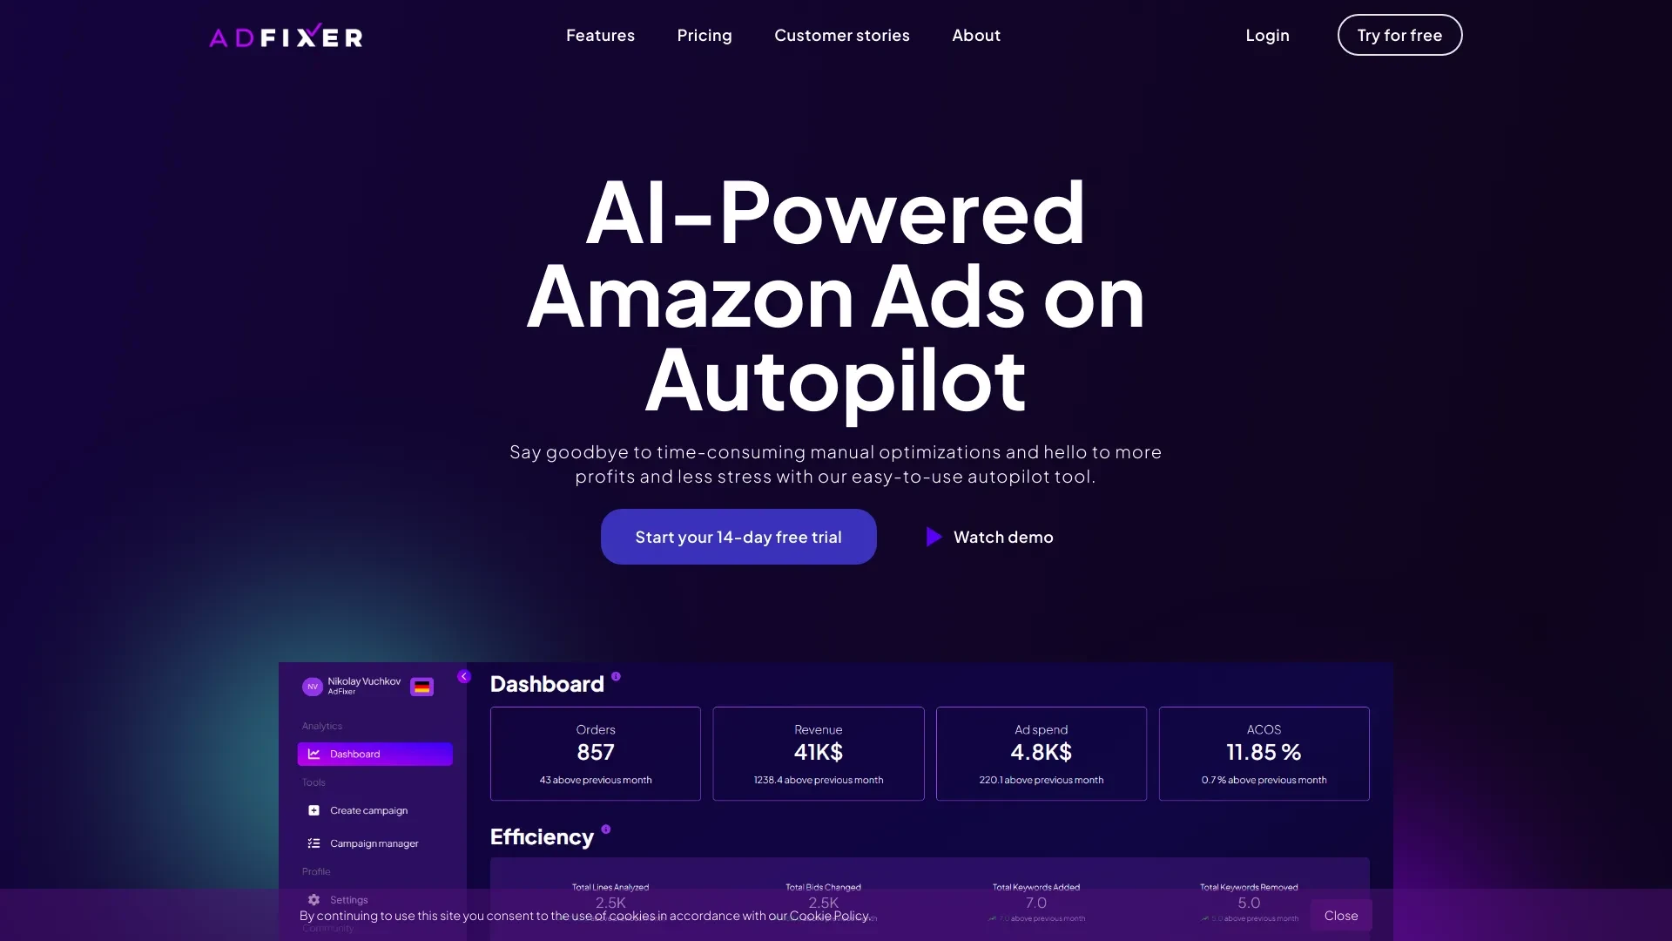Click the Close cookie consent button
Image resolution: width=1672 pixels, height=941 pixels.
click(1341, 915)
